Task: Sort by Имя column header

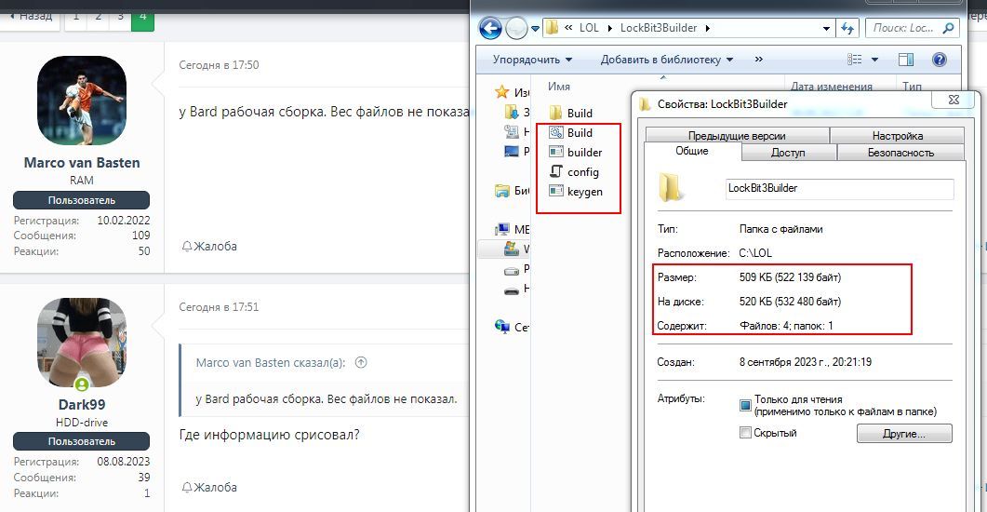Action: click(559, 87)
